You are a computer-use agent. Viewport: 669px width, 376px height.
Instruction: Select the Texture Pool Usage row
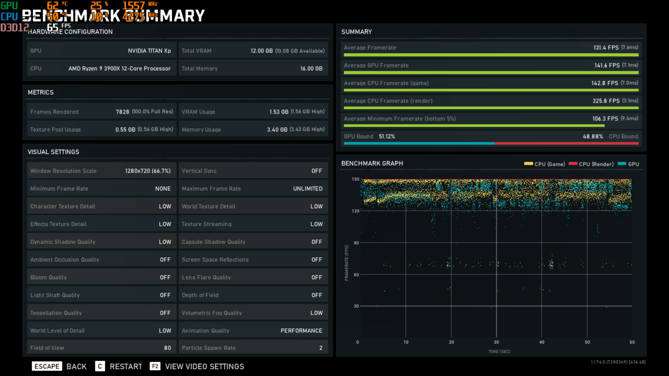[x=102, y=129]
